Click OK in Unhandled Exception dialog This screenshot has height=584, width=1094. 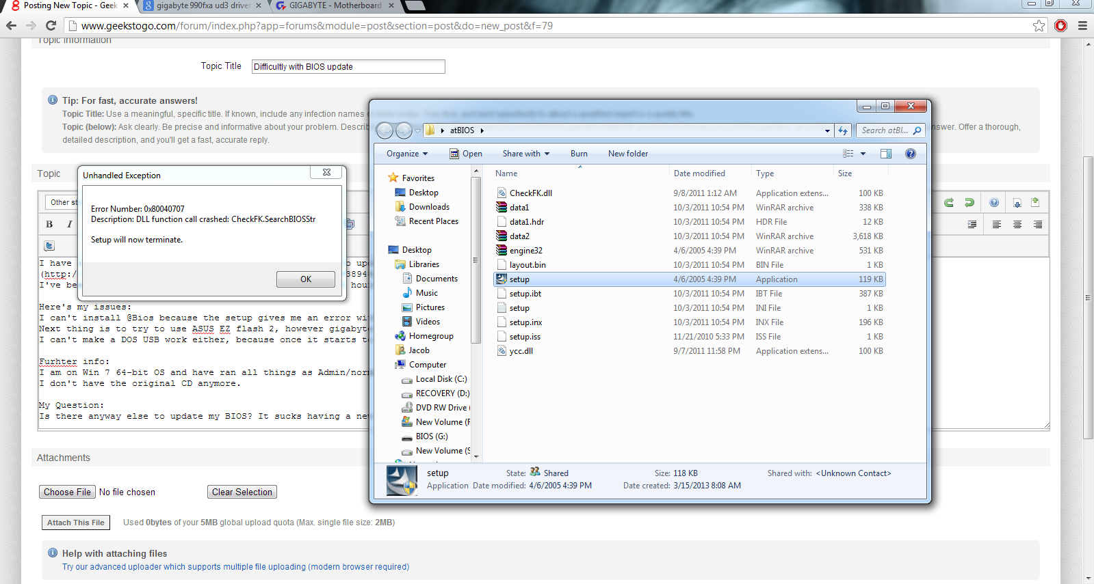click(x=306, y=279)
